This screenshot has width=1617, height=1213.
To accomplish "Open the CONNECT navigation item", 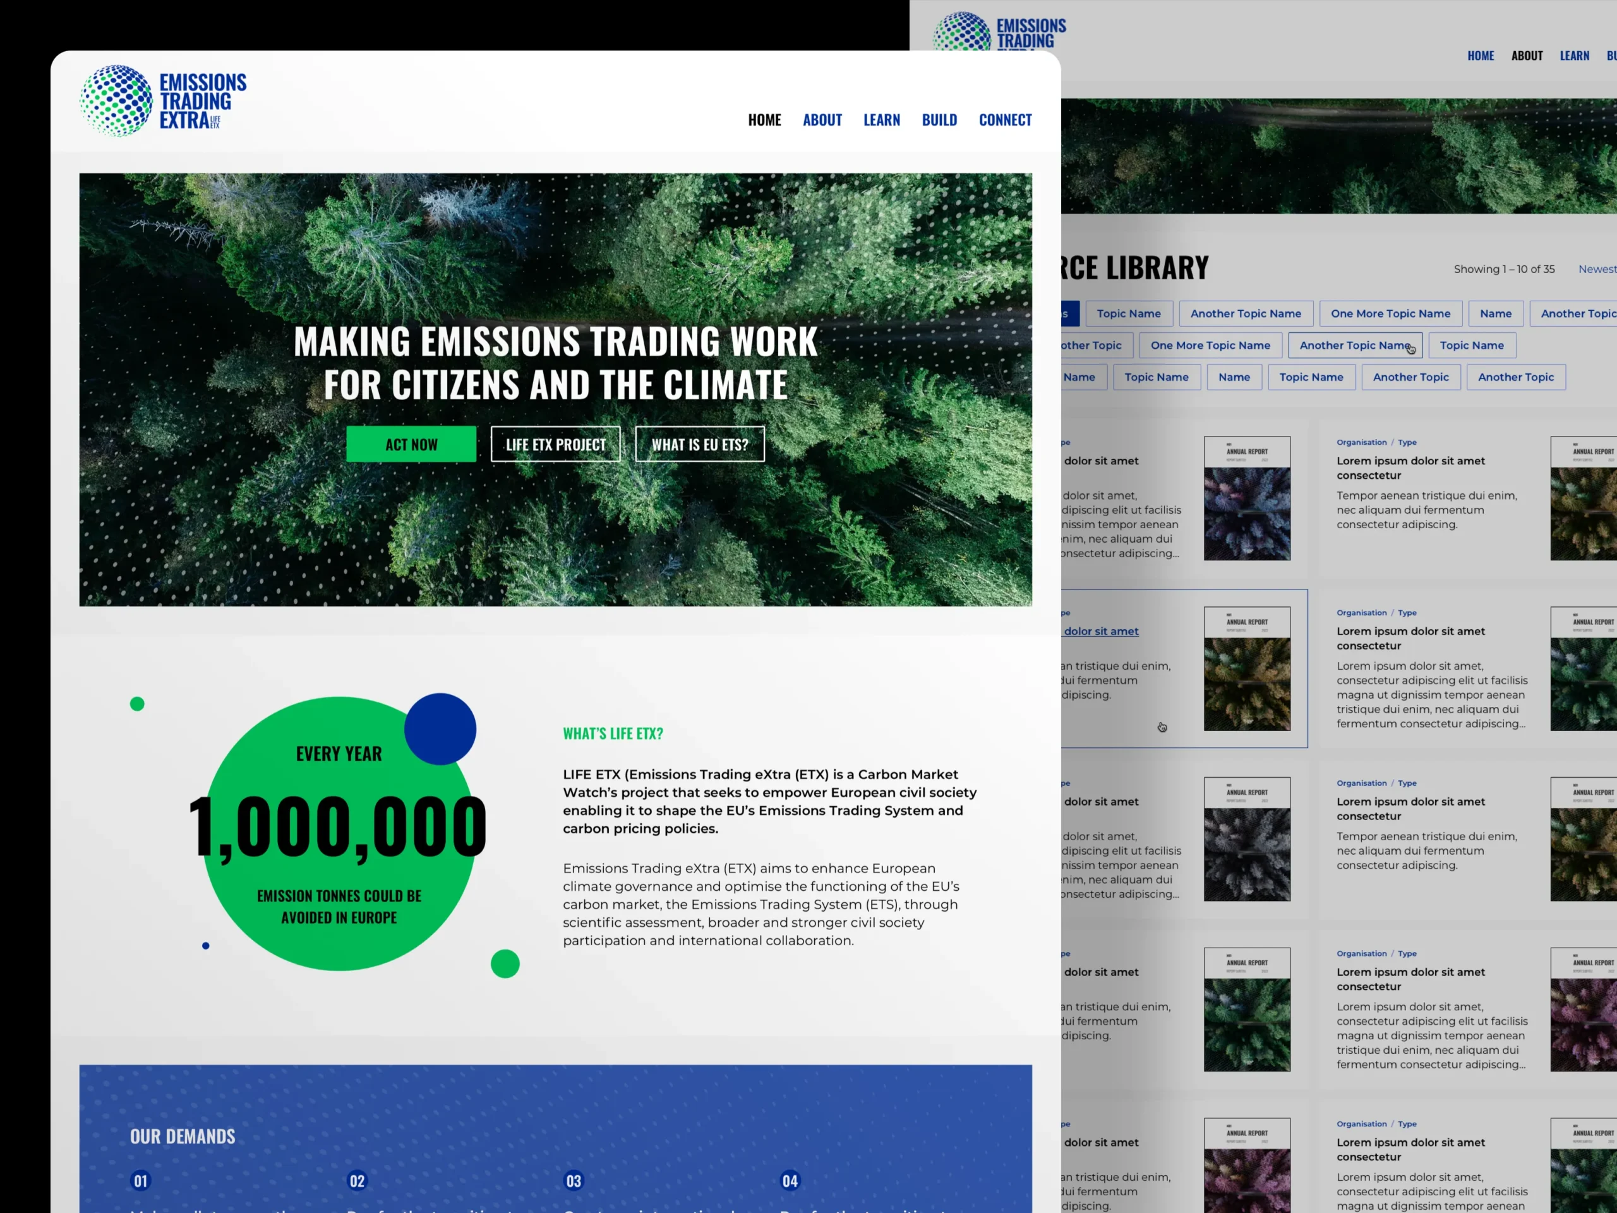I will point(1005,120).
